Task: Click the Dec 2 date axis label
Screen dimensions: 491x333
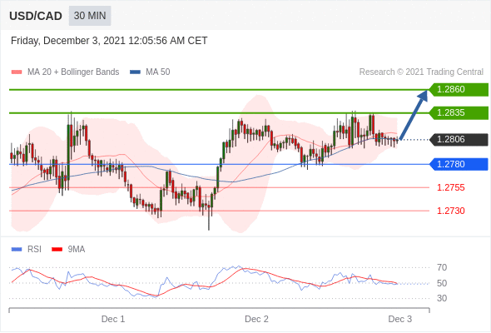Action: click(x=256, y=319)
